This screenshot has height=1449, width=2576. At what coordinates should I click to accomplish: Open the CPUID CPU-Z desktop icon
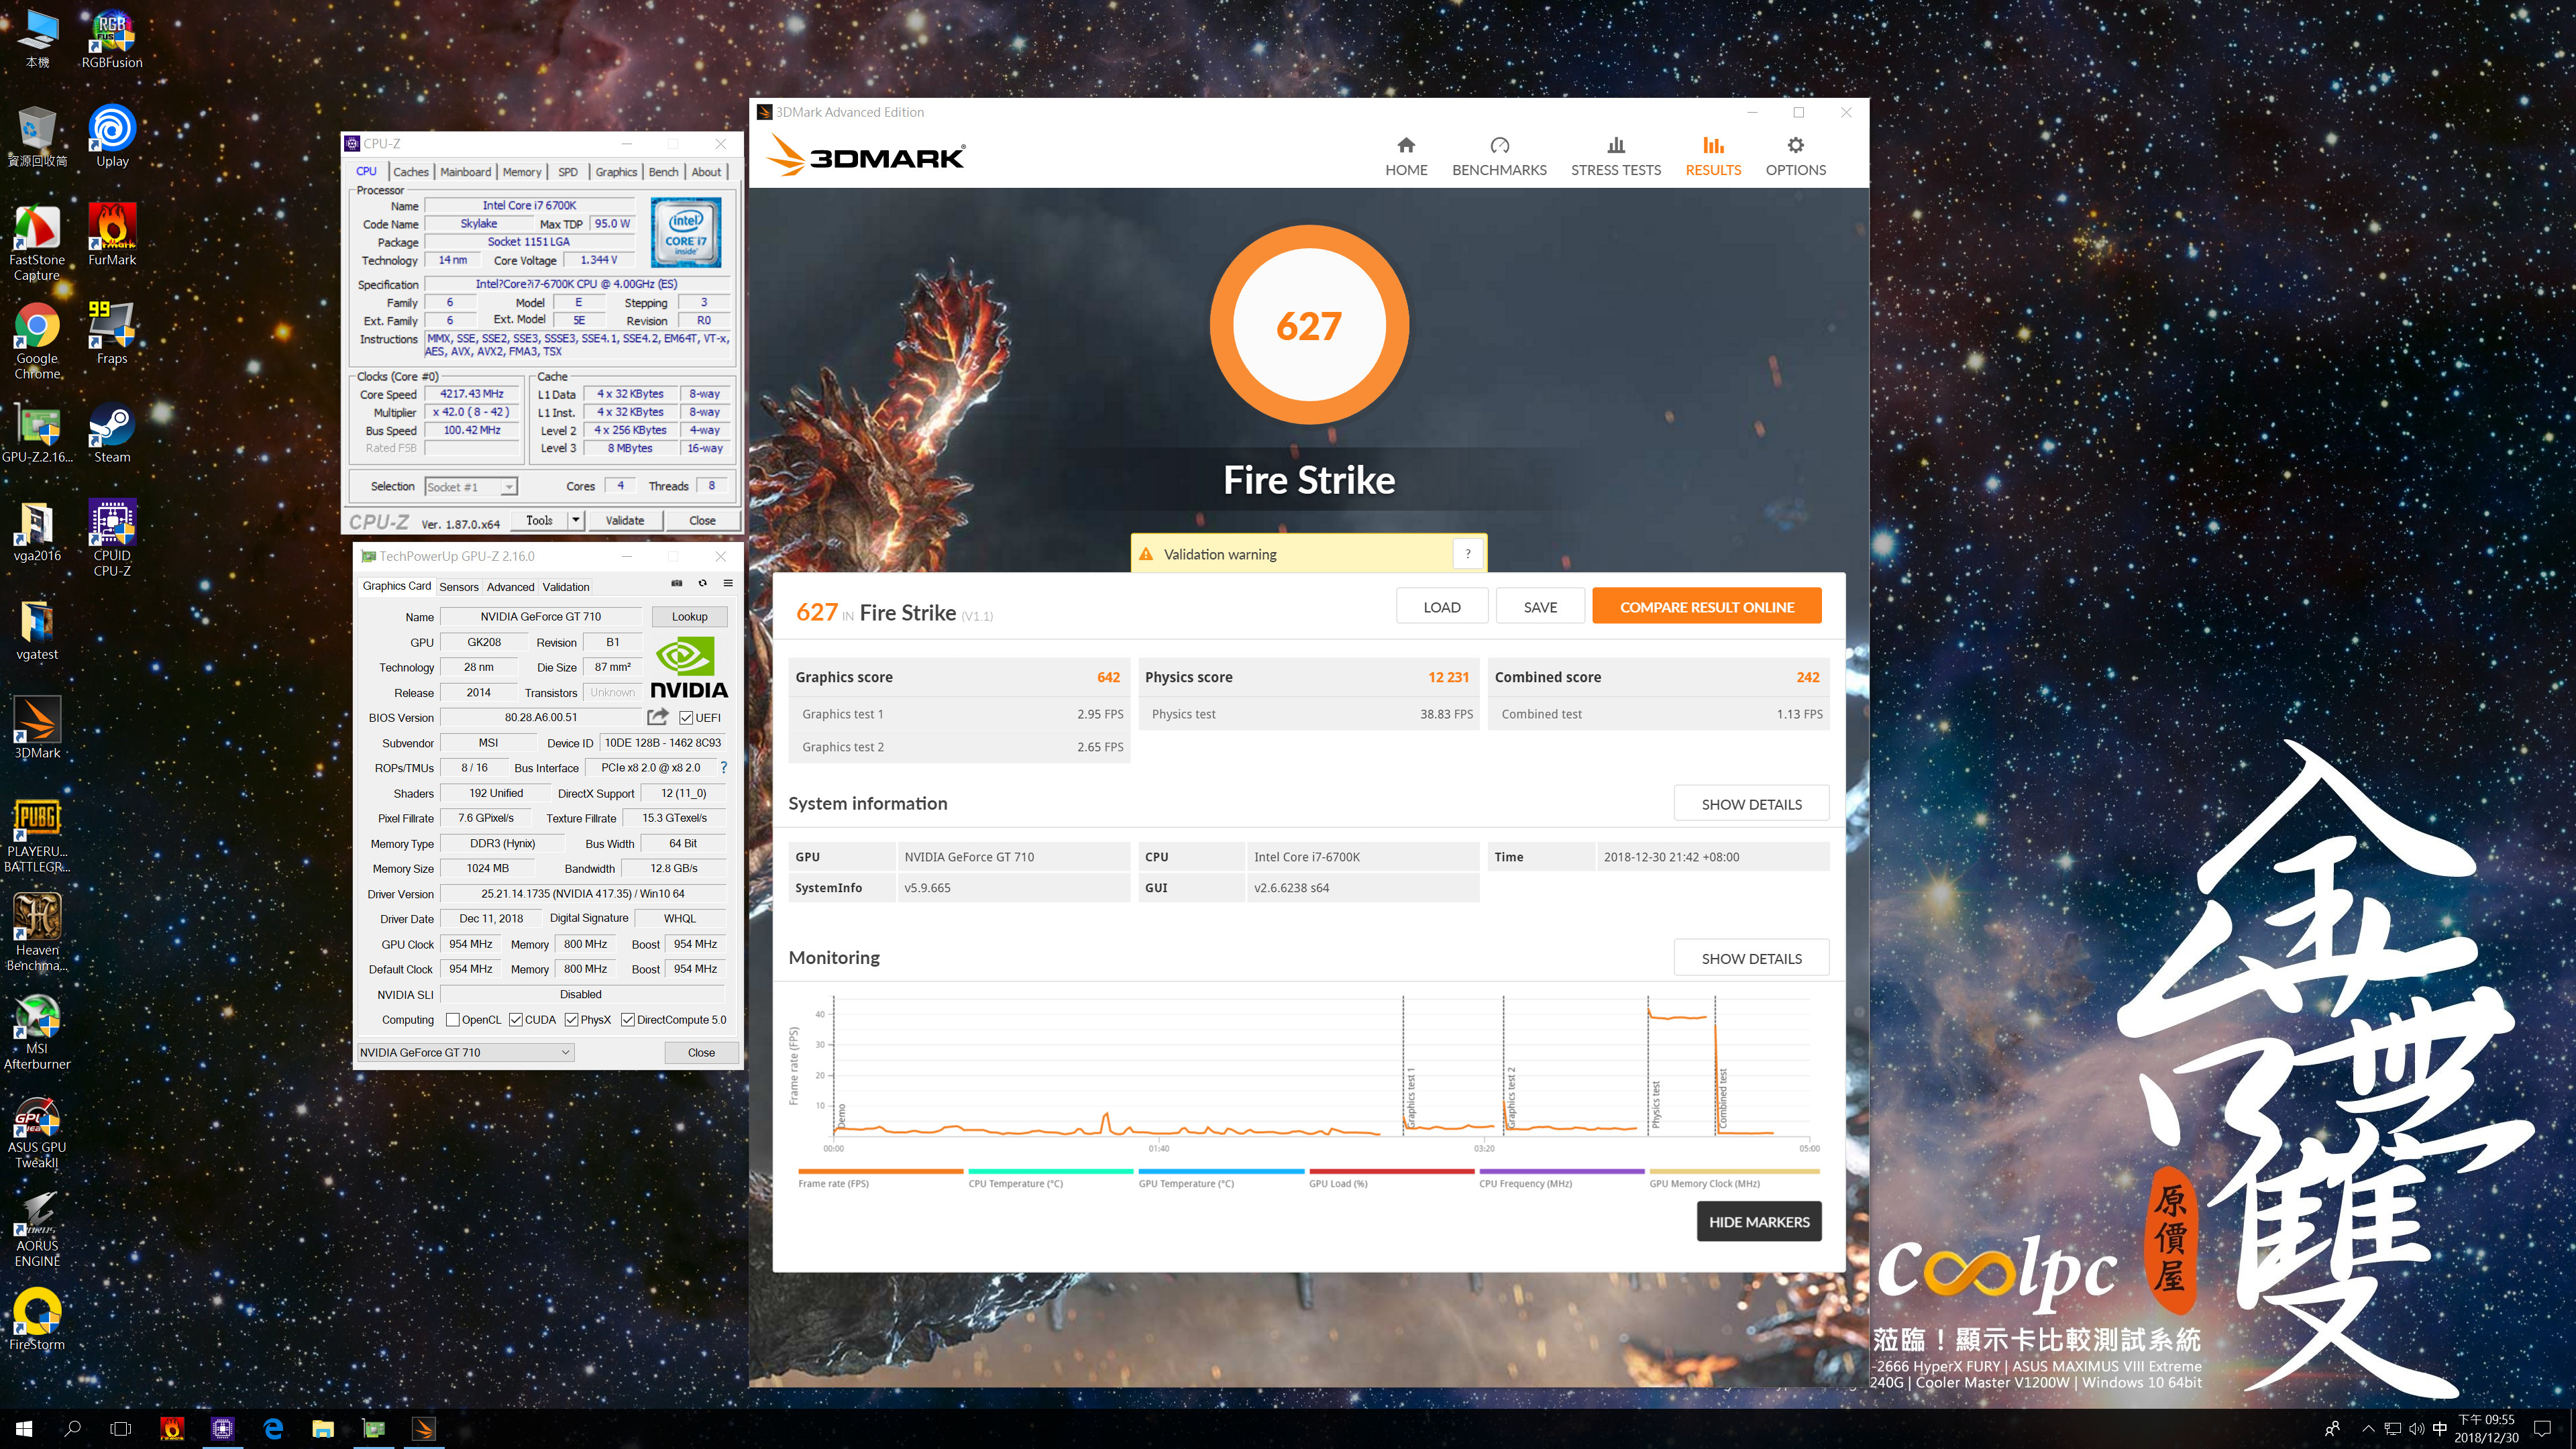pyautogui.click(x=112, y=538)
